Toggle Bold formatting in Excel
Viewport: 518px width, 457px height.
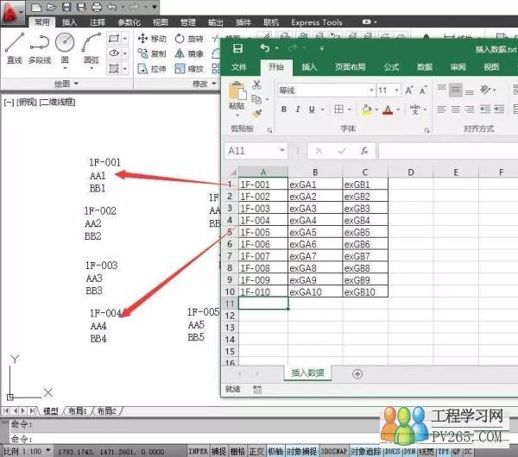click(284, 110)
